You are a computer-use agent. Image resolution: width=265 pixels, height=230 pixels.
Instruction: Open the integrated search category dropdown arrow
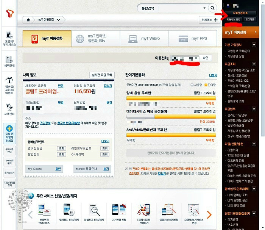(204, 8)
